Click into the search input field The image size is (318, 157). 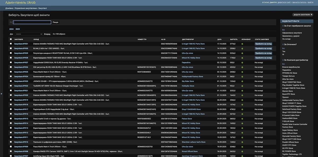(32, 22)
